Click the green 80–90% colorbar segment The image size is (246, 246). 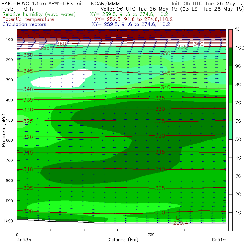230,75
